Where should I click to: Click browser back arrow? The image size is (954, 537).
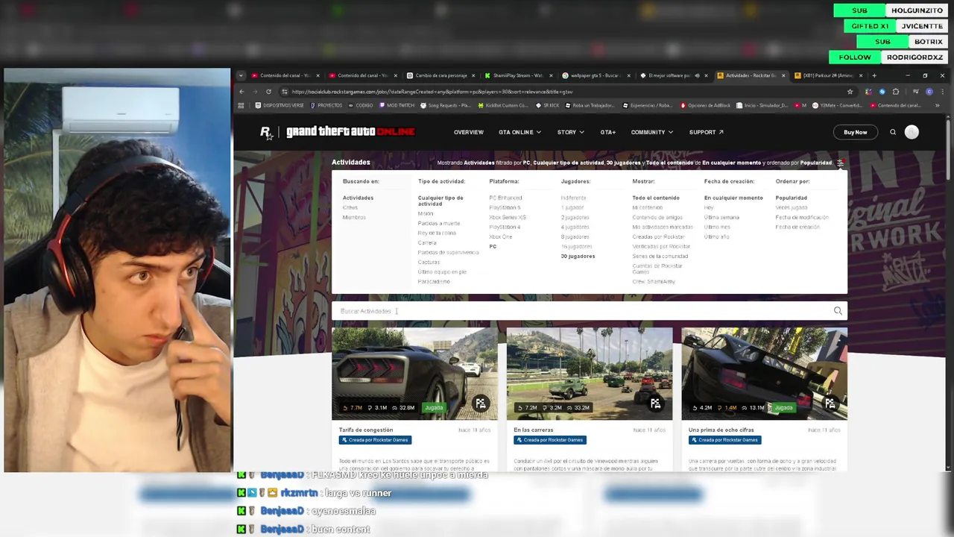point(241,92)
